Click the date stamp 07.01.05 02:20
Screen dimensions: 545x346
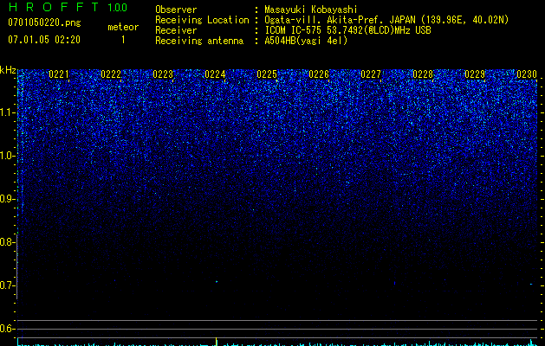click(x=44, y=40)
